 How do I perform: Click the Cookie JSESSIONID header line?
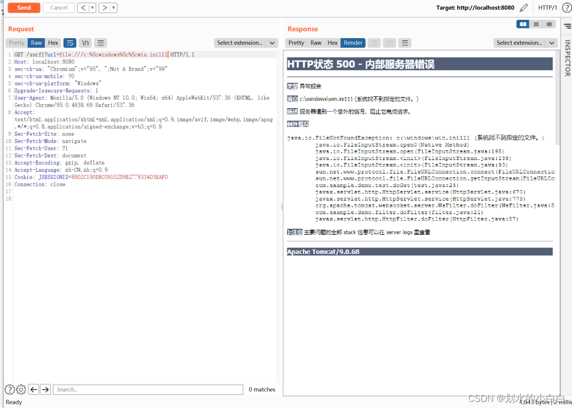pos(91,177)
